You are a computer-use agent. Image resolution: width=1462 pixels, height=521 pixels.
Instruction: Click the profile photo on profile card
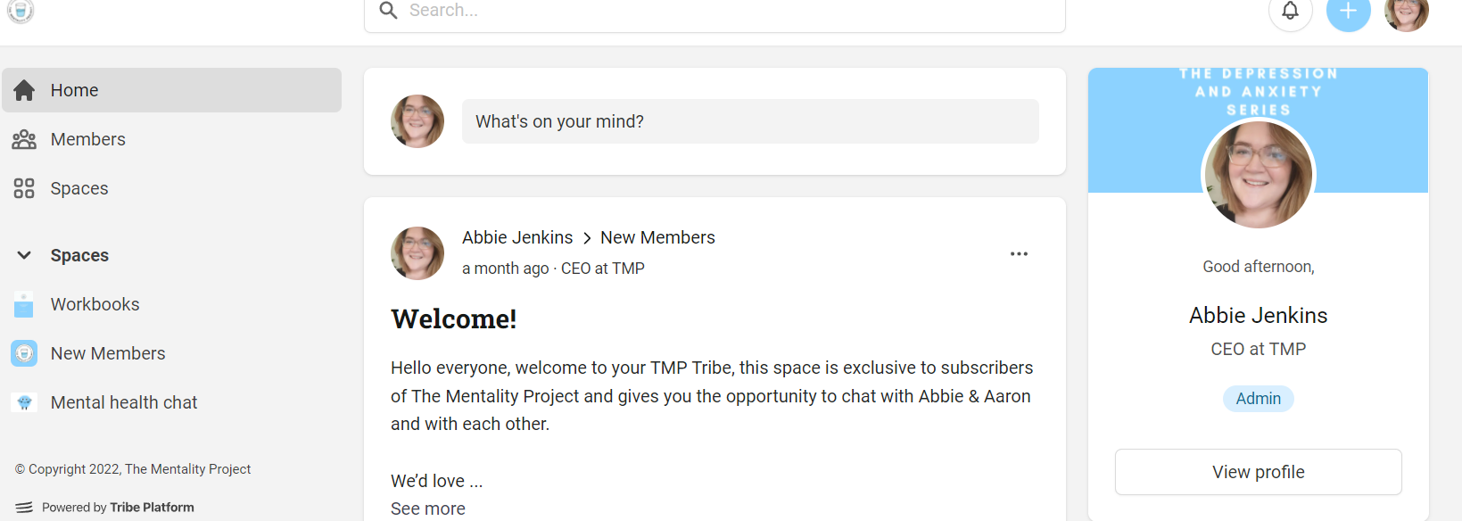[1258, 175]
